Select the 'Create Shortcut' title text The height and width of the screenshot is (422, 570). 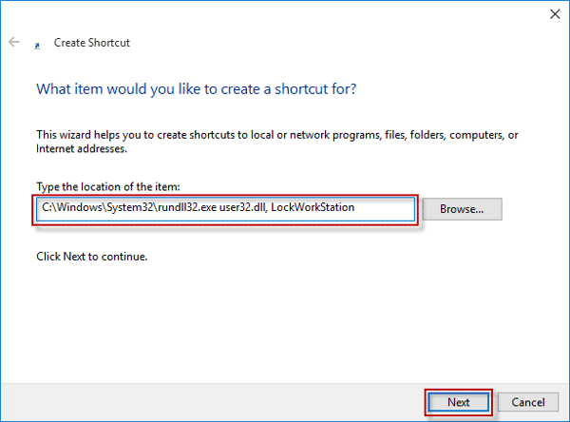(x=91, y=43)
